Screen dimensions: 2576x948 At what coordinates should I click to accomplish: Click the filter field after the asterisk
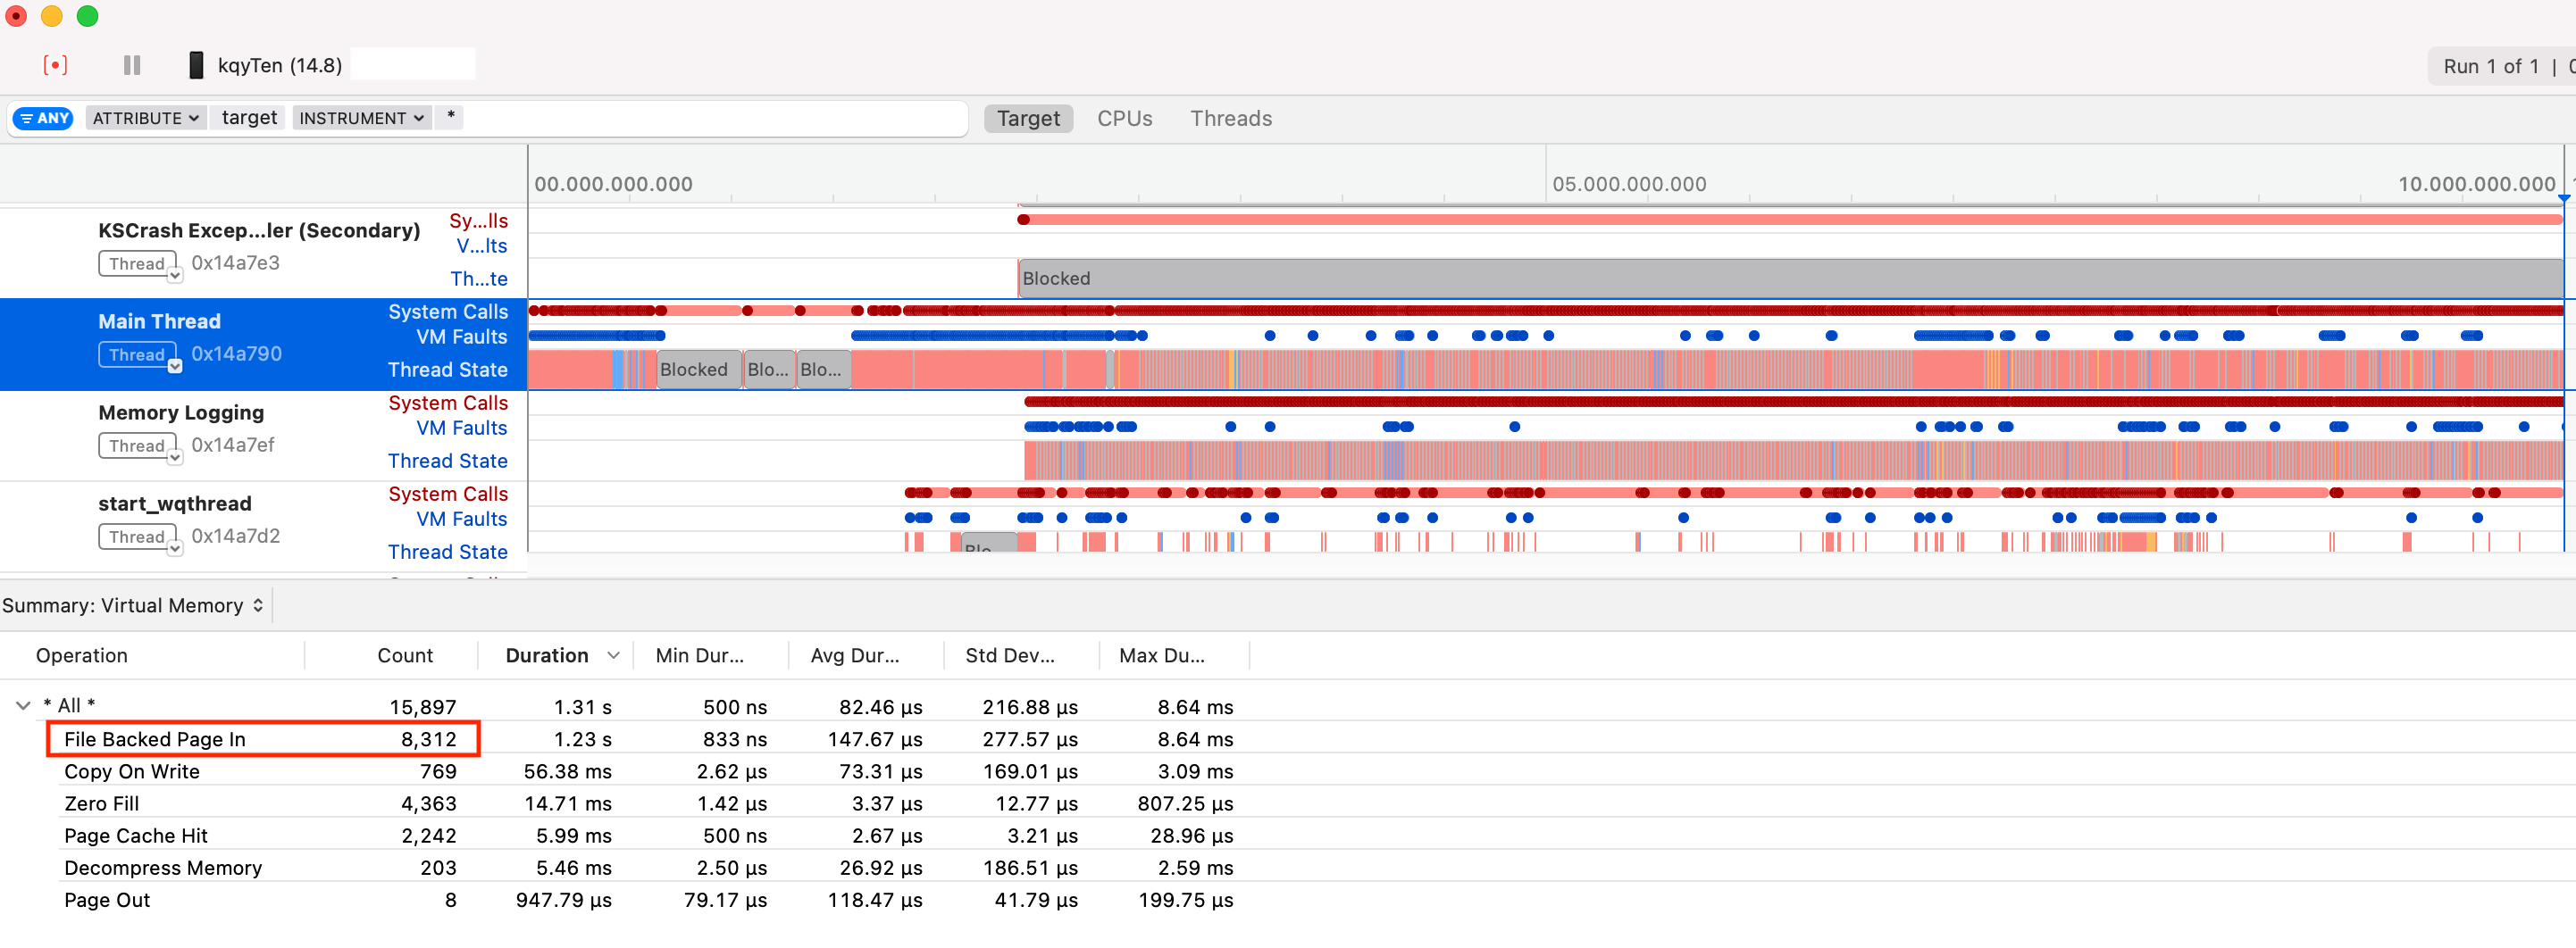coord(700,118)
